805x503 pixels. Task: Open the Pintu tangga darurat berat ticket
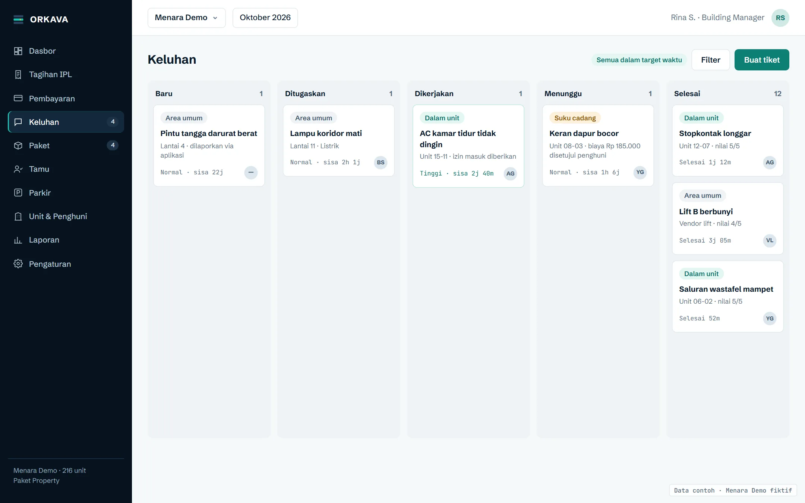(x=209, y=146)
